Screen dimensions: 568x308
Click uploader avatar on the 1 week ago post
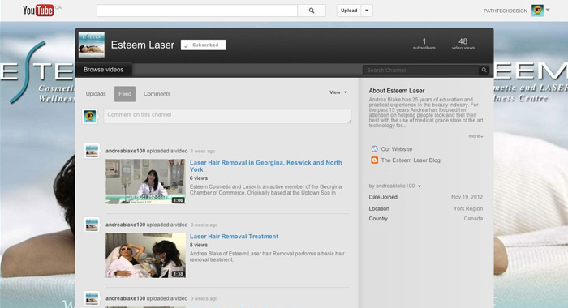(x=92, y=151)
